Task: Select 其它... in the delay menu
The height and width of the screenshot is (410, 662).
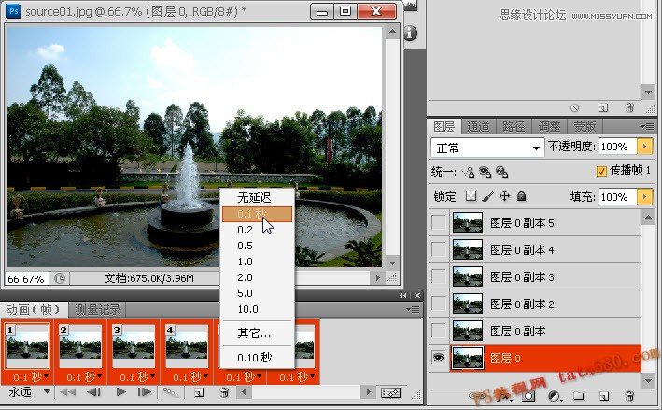Action: pos(254,333)
